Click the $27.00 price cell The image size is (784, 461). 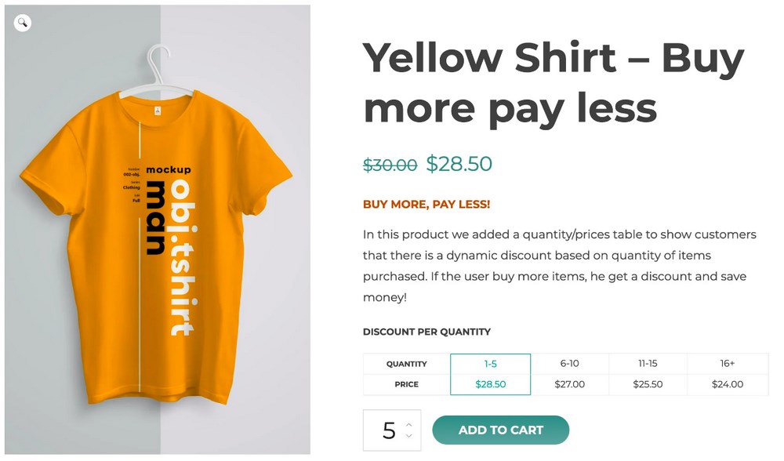pos(569,384)
